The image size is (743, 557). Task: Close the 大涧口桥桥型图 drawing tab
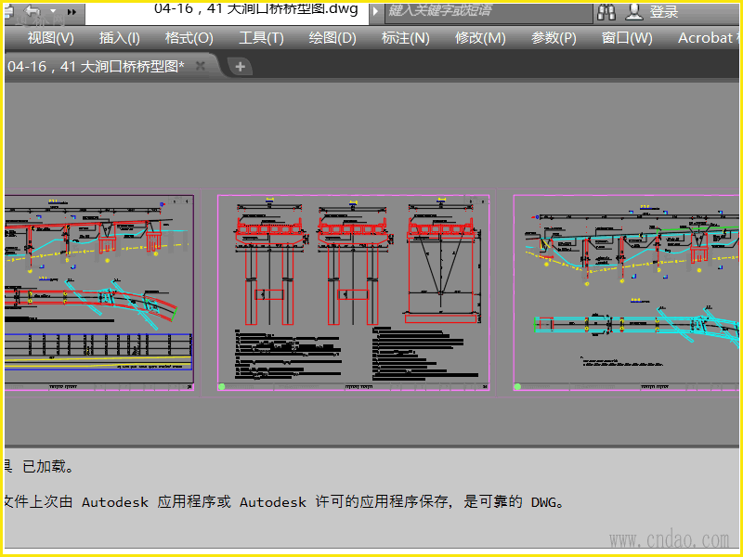(x=201, y=66)
